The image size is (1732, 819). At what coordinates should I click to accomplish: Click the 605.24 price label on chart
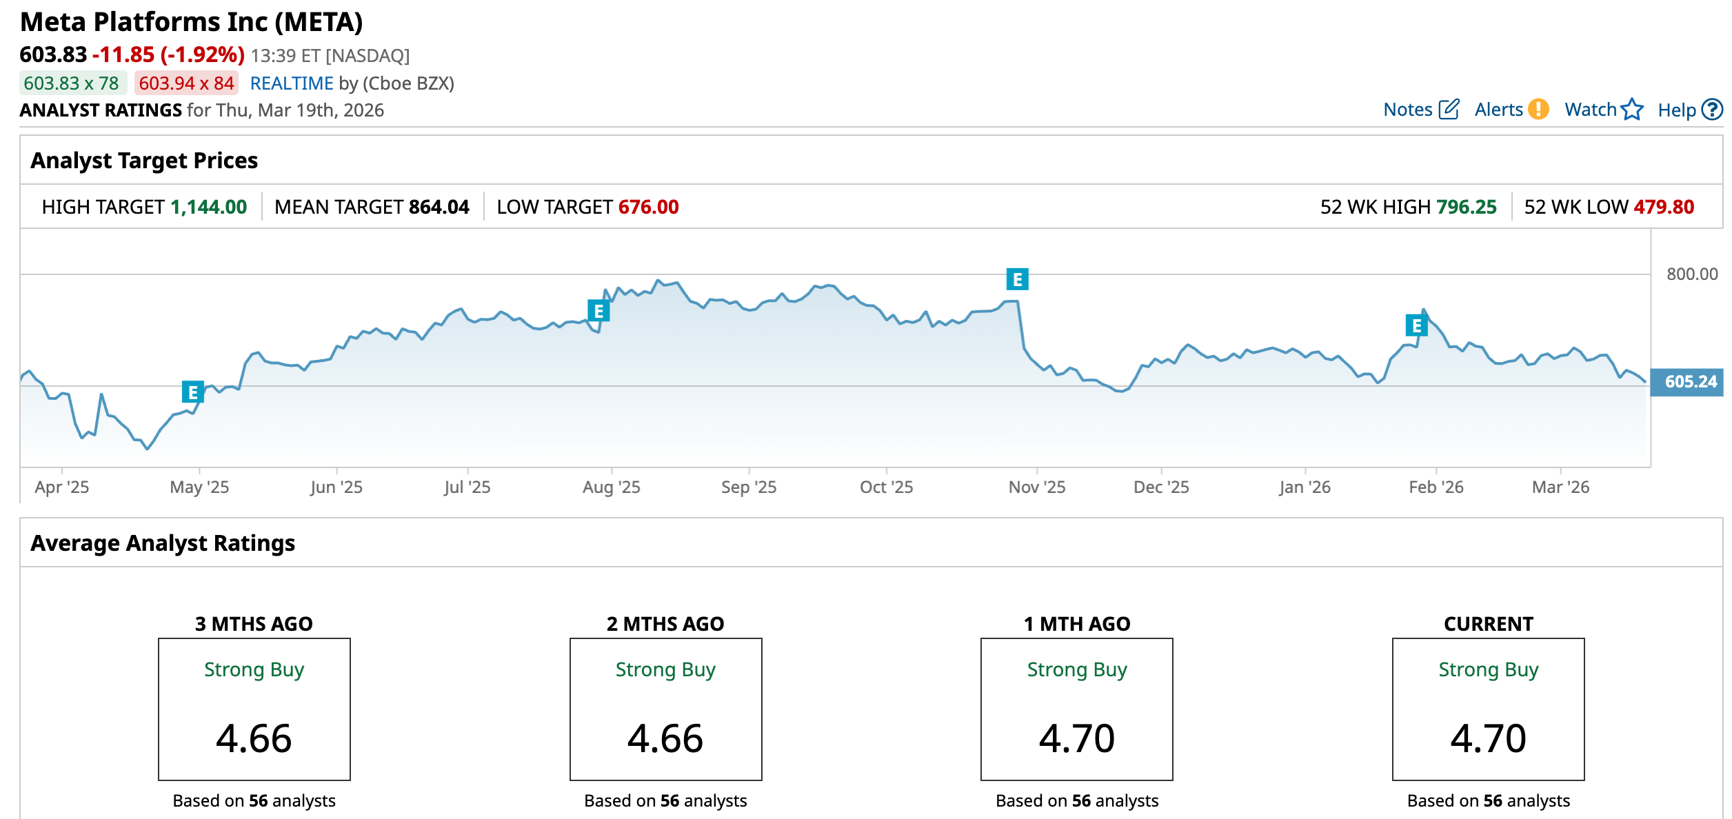(x=1690, y=382)
